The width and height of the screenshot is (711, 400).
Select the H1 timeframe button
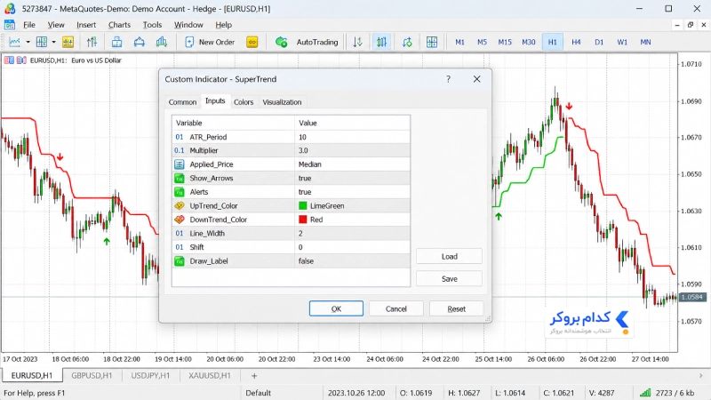552,42
